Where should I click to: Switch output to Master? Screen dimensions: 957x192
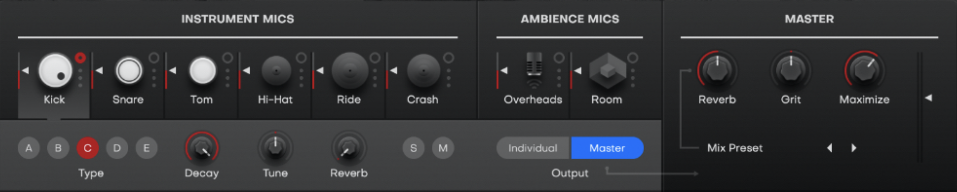click(x=607, y=148)
